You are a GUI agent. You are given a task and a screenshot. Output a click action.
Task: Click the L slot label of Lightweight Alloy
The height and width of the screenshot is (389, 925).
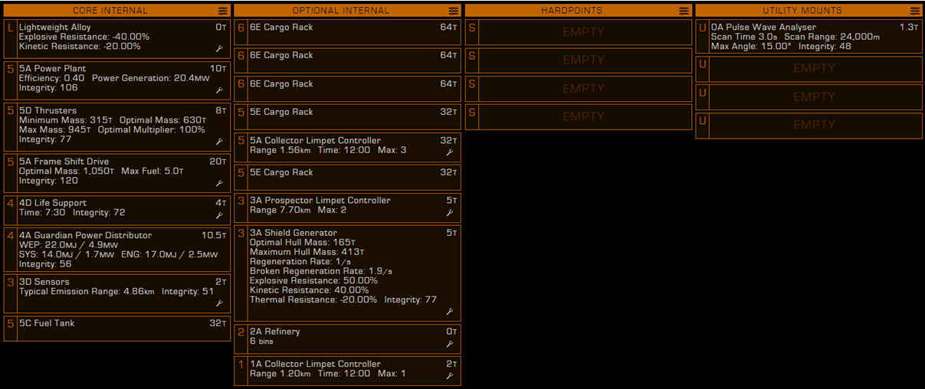(x=10, y=28)
